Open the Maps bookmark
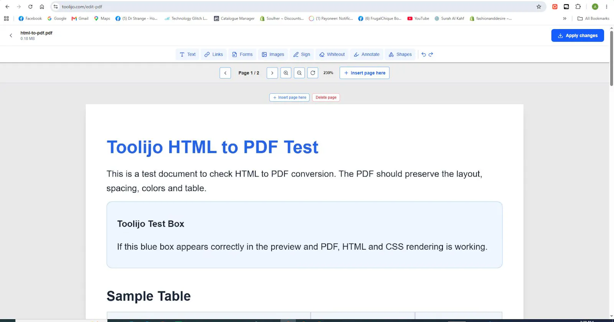 coord(102,18)
